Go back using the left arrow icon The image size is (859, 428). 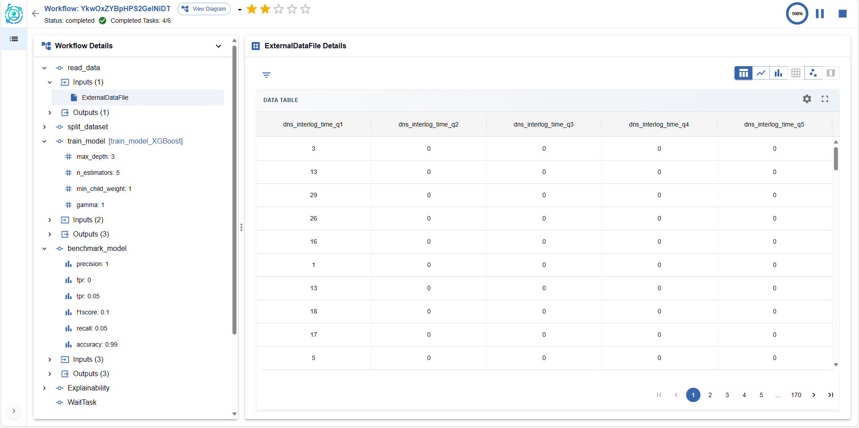[x=35, y=13]
